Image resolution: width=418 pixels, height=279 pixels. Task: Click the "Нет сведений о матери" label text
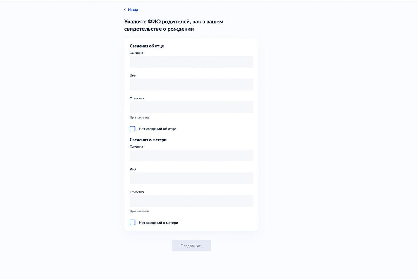(158, 223)
